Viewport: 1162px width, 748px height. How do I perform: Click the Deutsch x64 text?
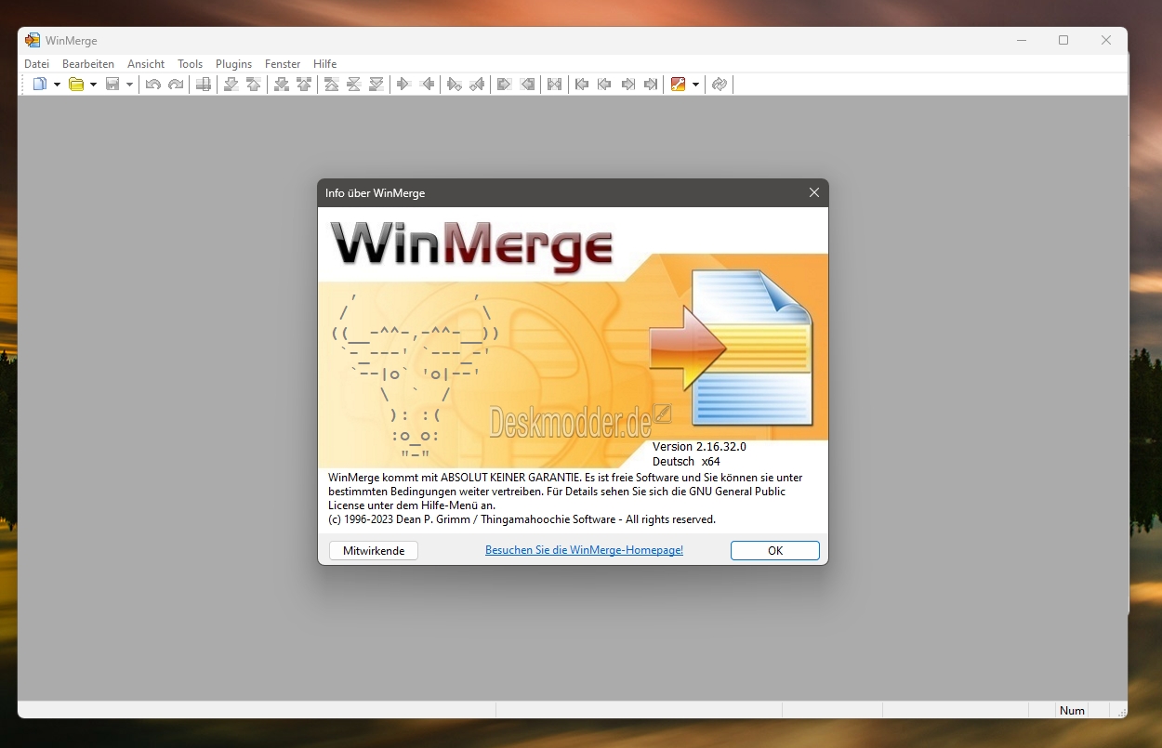(686, 461)
